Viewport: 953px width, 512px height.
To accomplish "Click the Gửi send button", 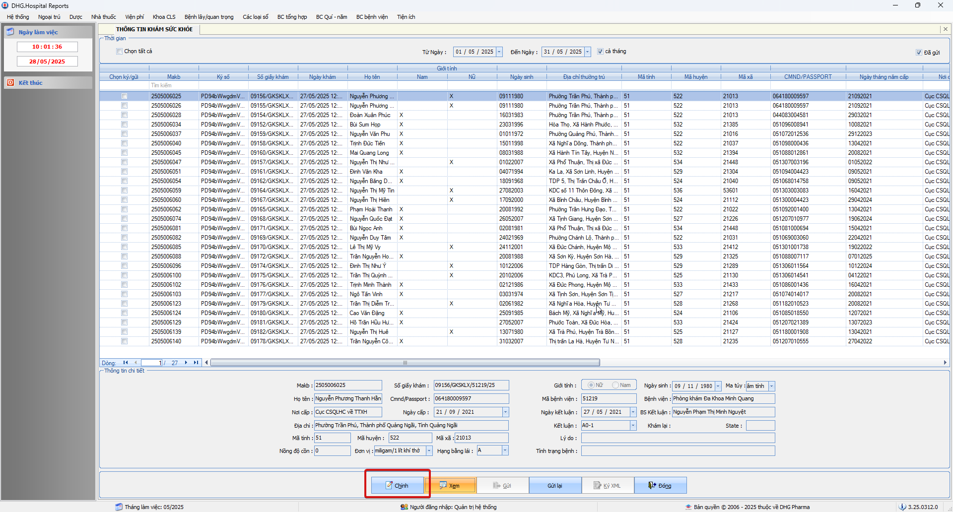I will [502, 485].
